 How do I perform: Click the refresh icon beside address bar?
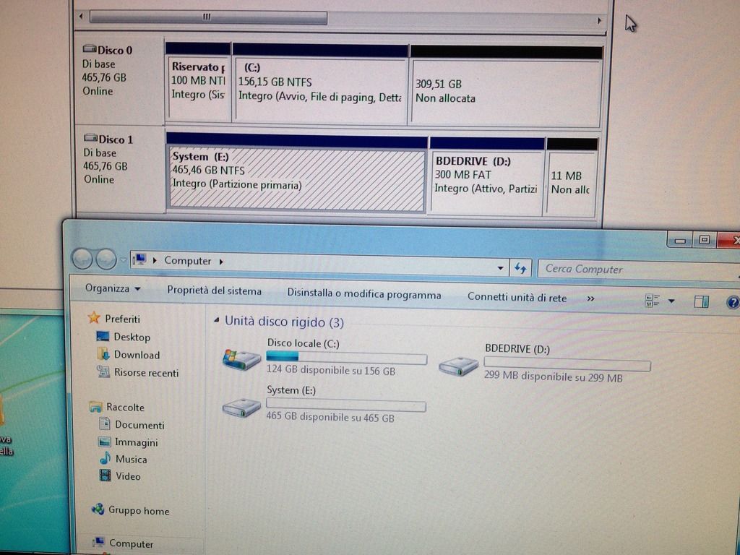(520, 268)
